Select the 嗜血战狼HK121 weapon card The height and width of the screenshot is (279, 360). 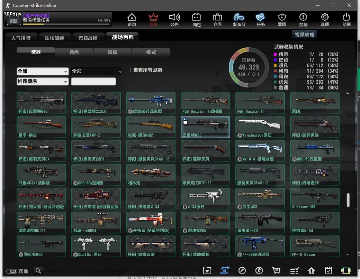click(41, 222)
